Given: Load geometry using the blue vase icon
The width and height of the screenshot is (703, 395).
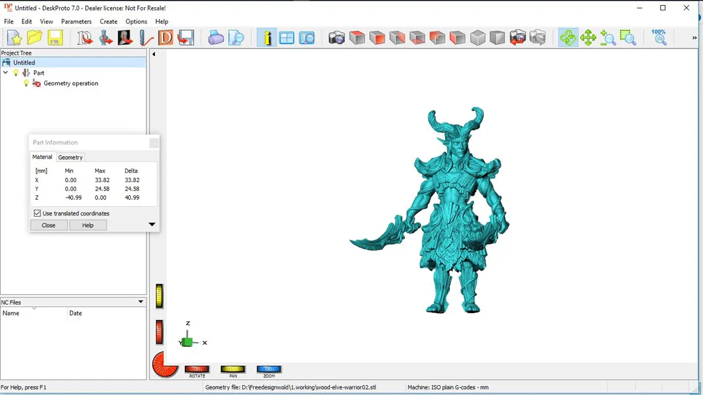Looking at the screenshot, I should 105,38.
